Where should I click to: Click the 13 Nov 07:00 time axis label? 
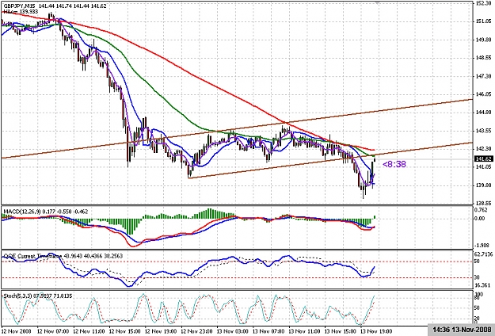point(268,331)
